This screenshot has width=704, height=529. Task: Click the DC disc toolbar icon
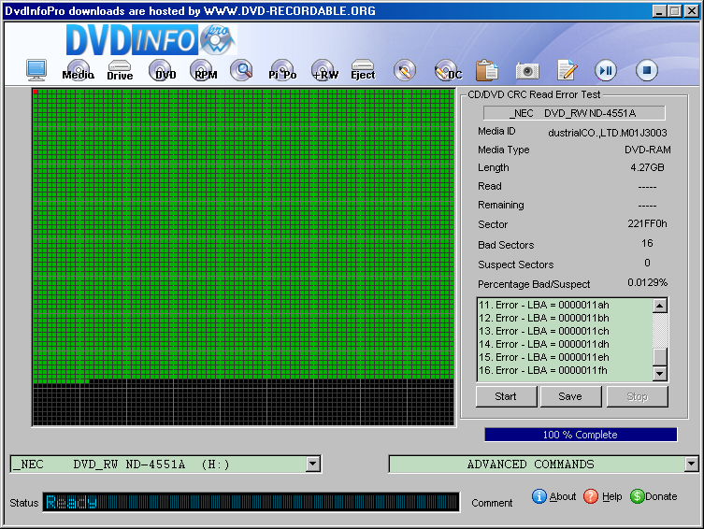[448, 70]
